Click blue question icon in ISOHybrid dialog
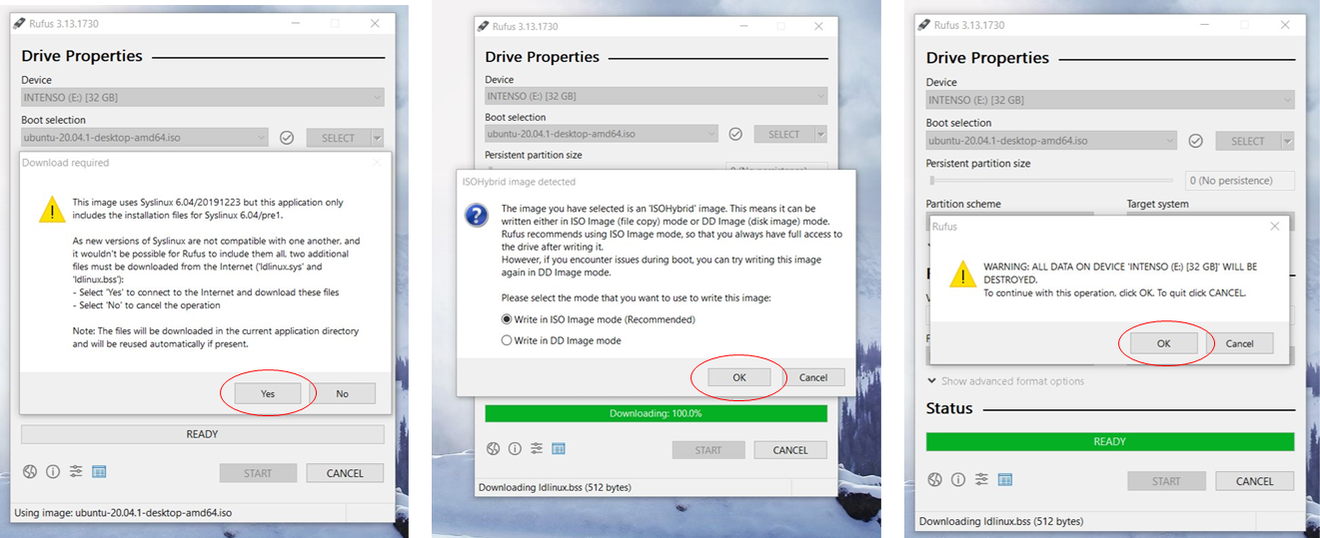 click(478, 216)
